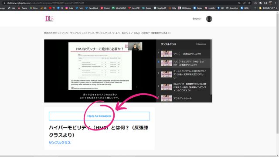Select lesson 1 クイズ in the playlist

tap(183, 54)
